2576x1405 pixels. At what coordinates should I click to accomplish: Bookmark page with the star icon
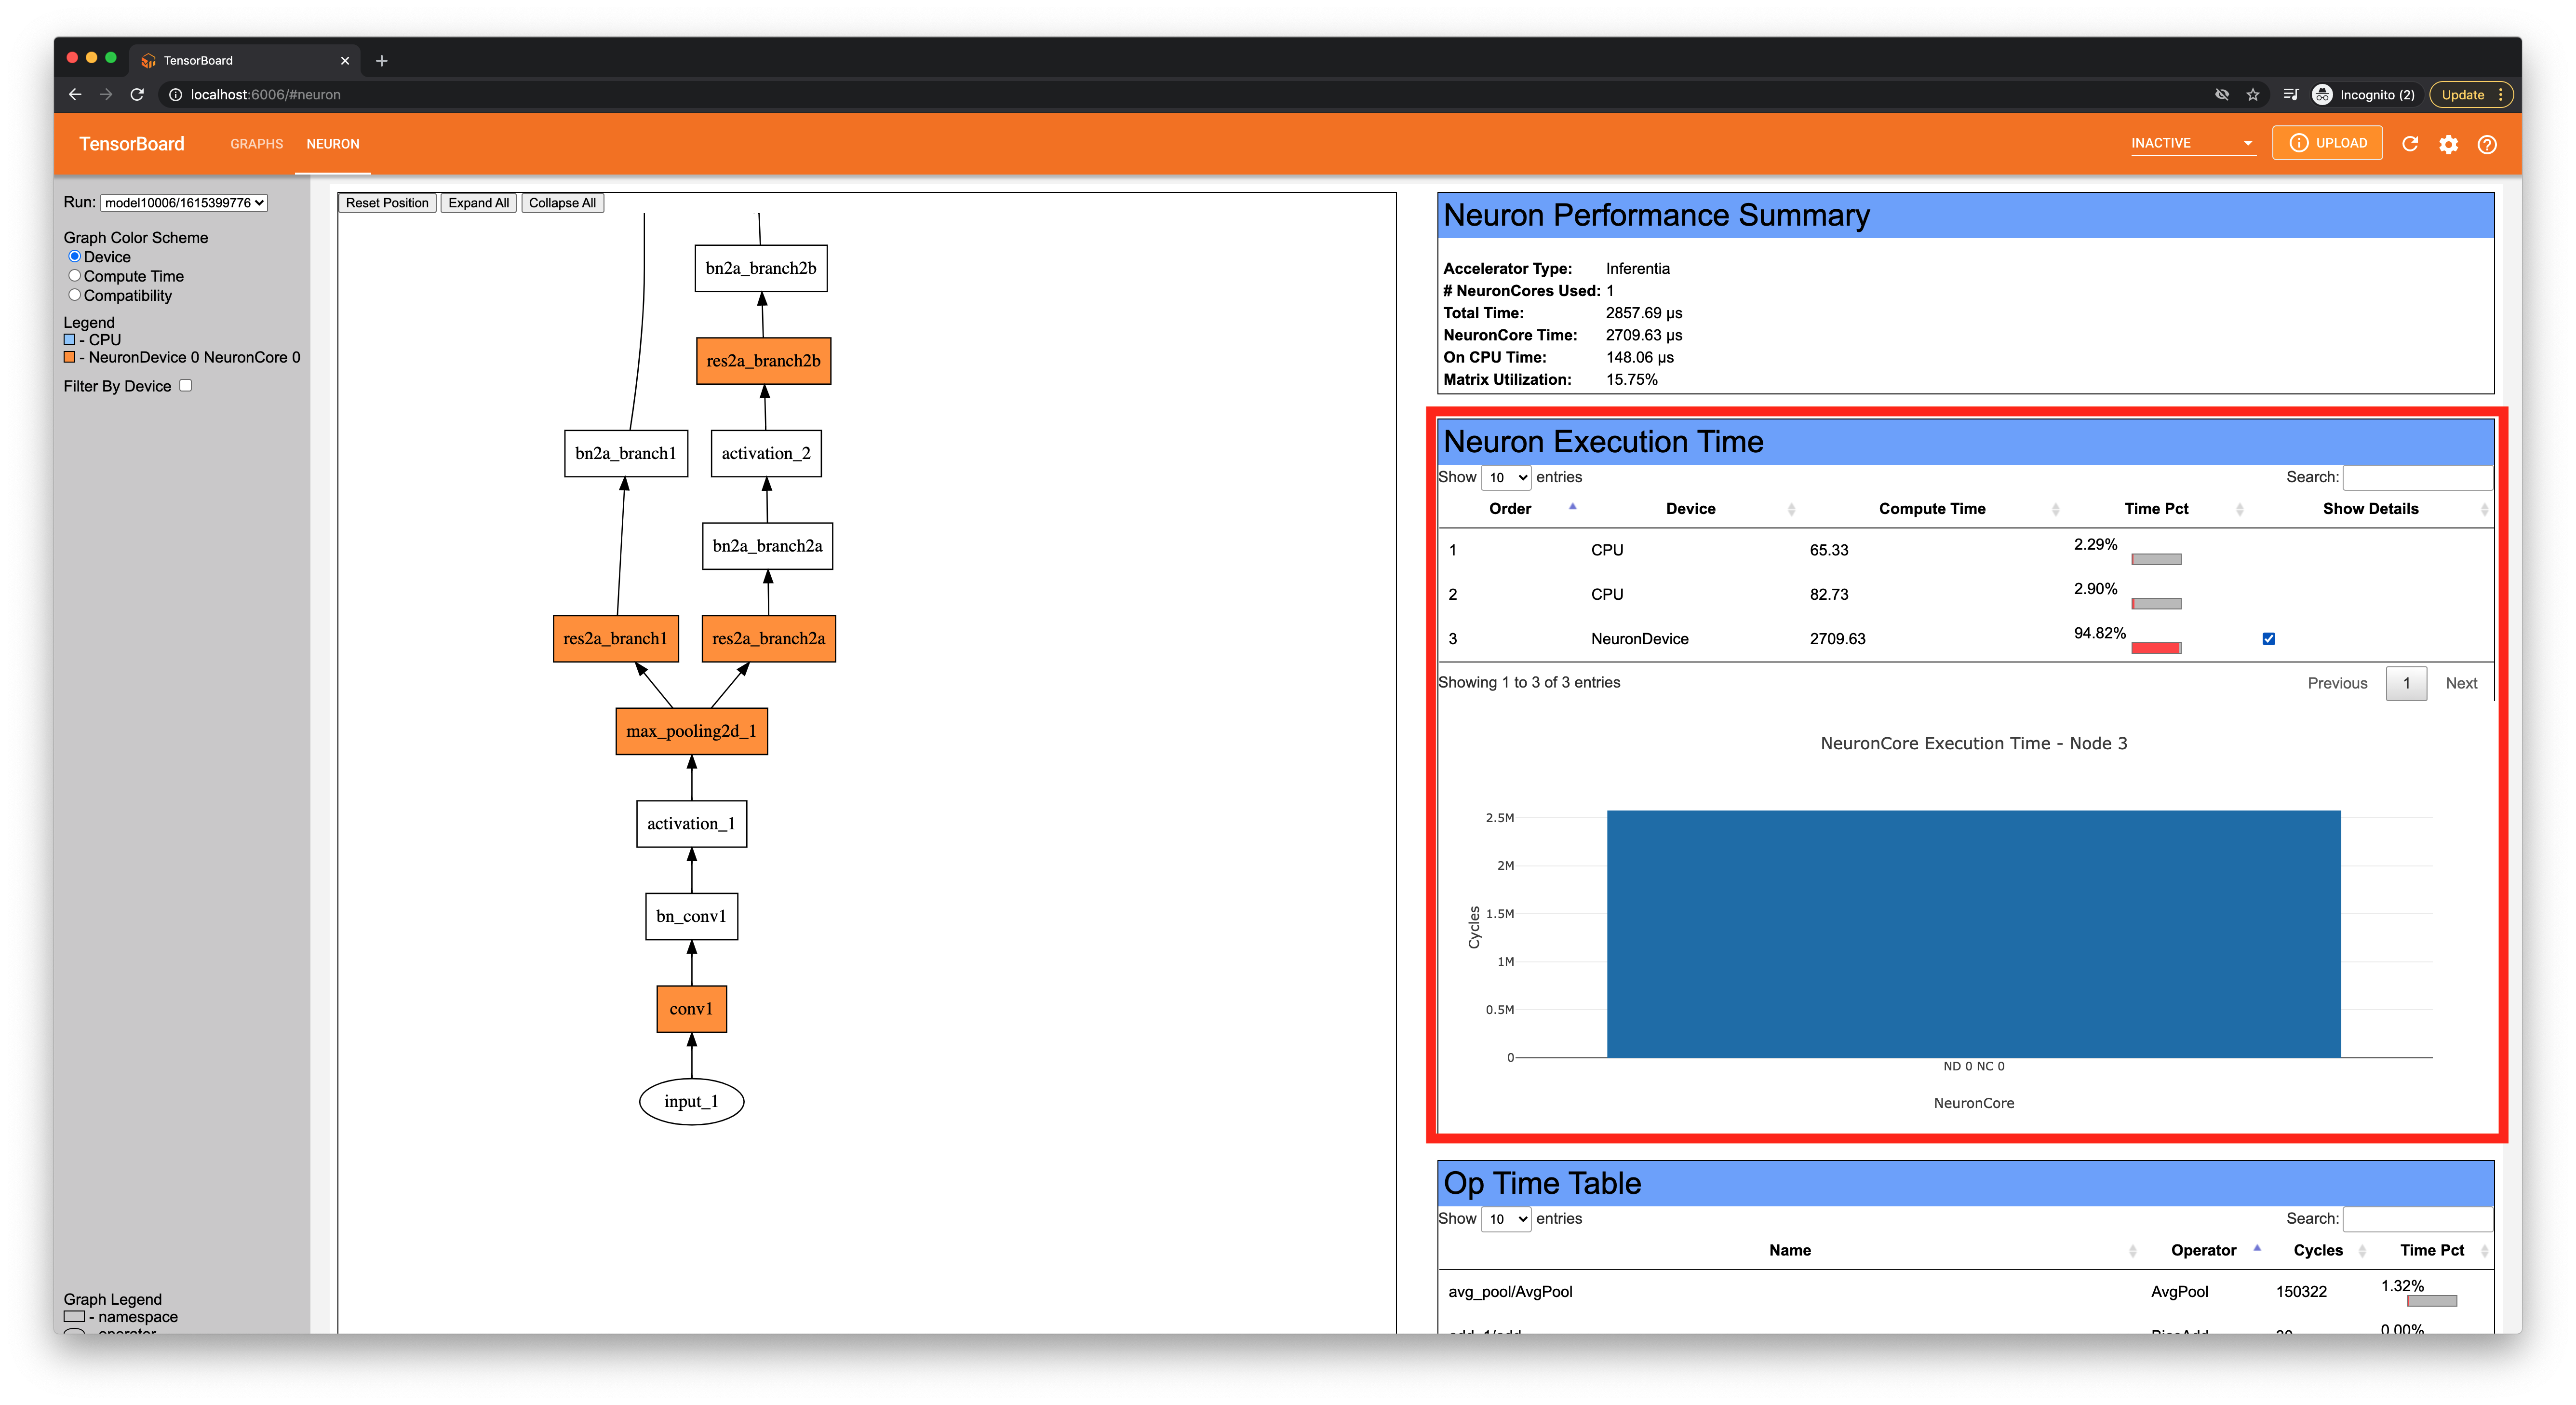click(2253, 95)
